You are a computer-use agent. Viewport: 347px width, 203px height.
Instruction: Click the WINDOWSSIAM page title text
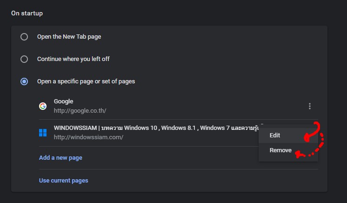coord(156,128)
